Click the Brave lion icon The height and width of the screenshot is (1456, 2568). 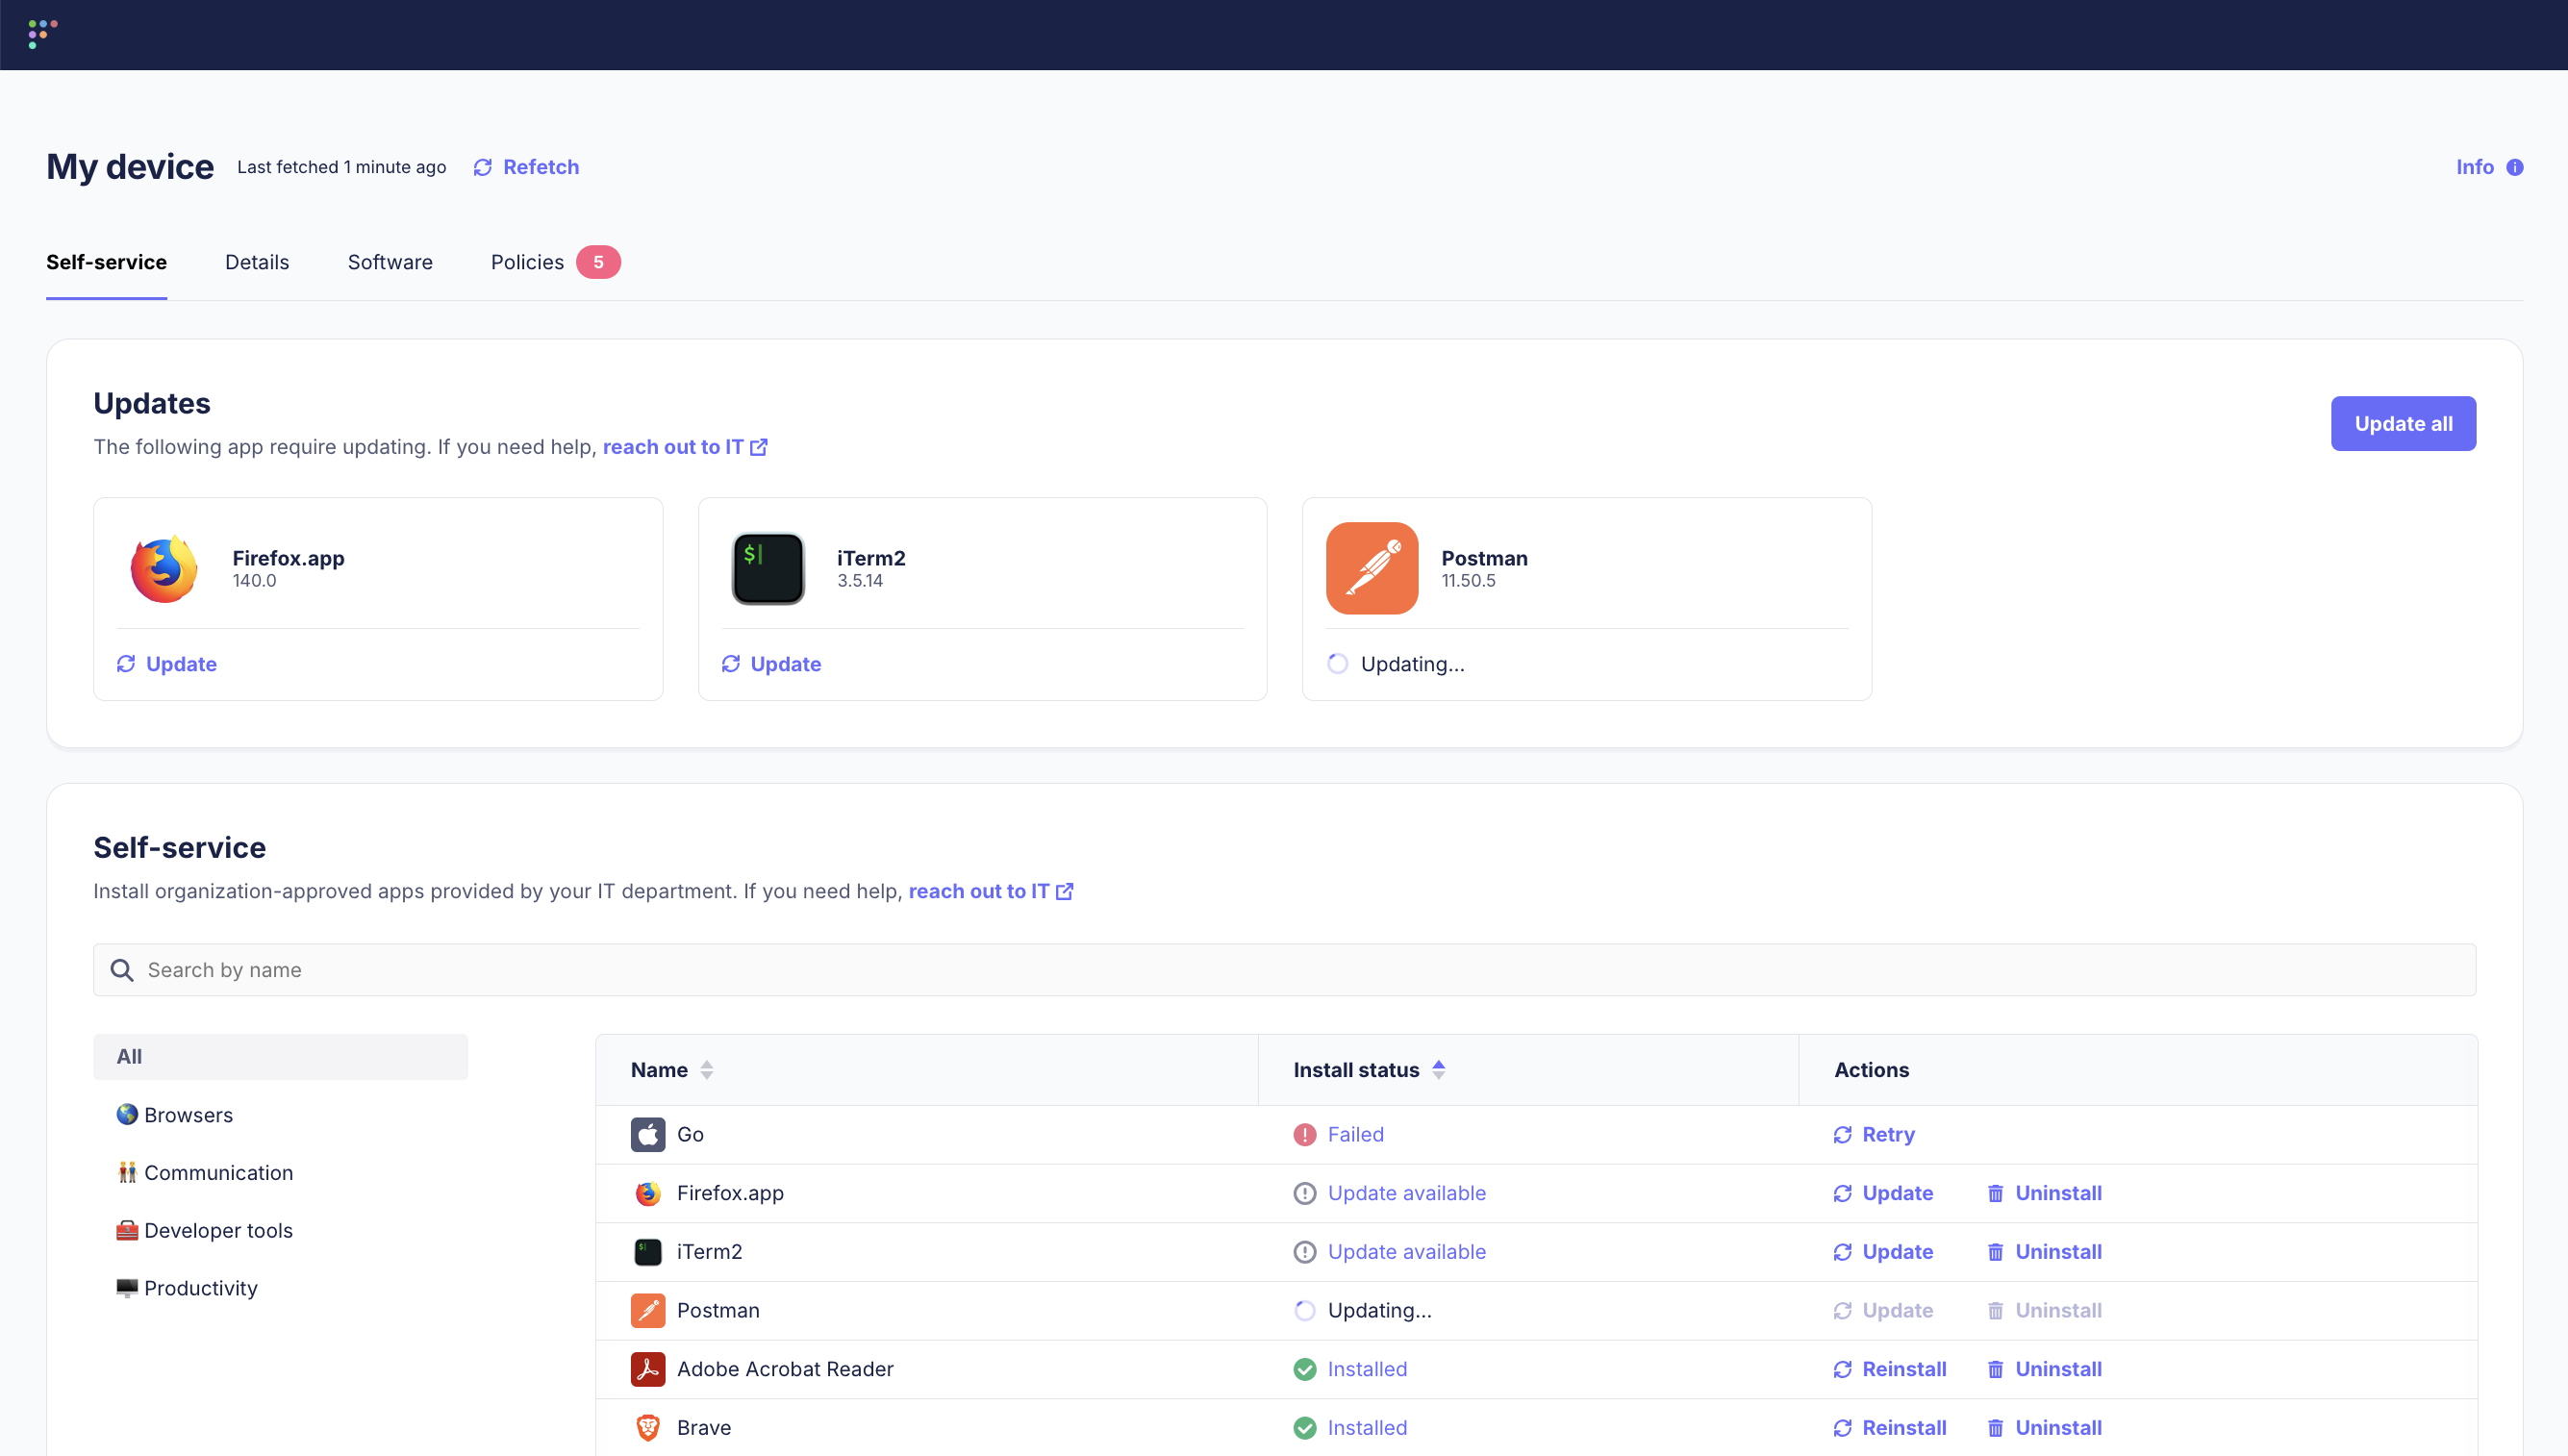pos(648,1428)
